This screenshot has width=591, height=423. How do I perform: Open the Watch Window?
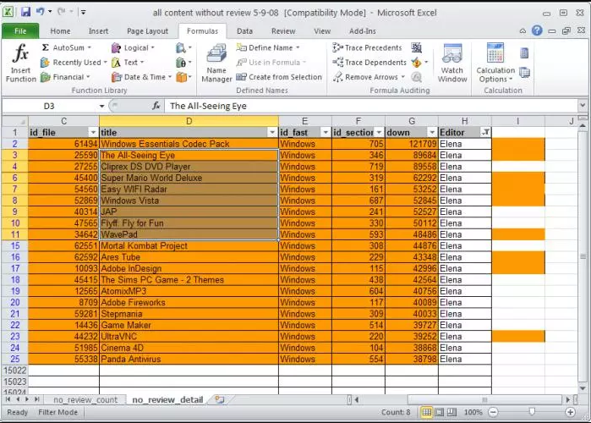click(452, 63)
